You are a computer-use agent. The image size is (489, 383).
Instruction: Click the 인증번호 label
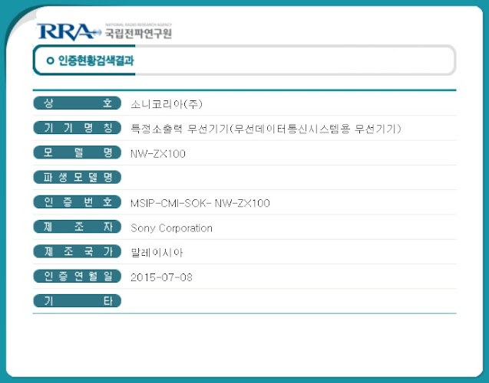point(77,202)
